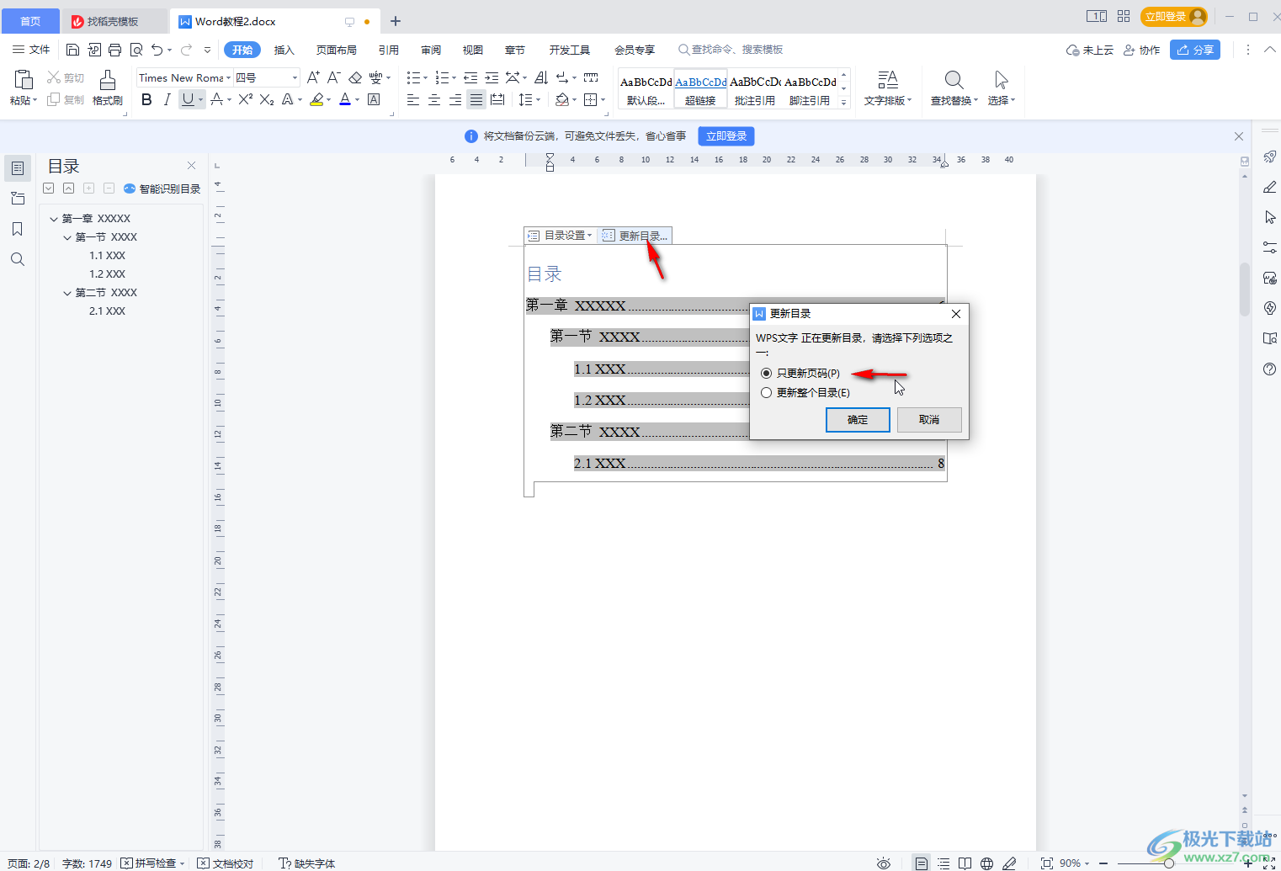The image size is (1281, 871).
Task: Switch to web layout view
Action: [986, 863]
